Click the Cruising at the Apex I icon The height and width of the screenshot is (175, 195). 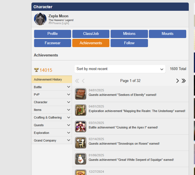coord(80,126)
